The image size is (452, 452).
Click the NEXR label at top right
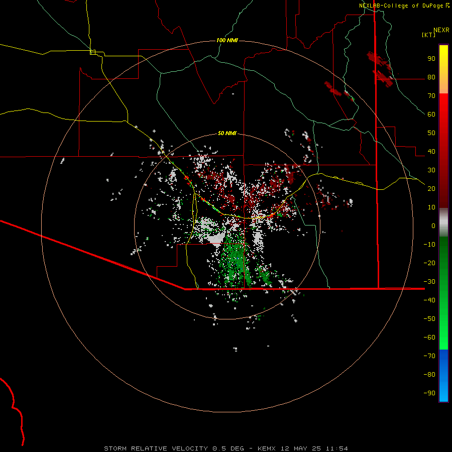pos(441,30)
